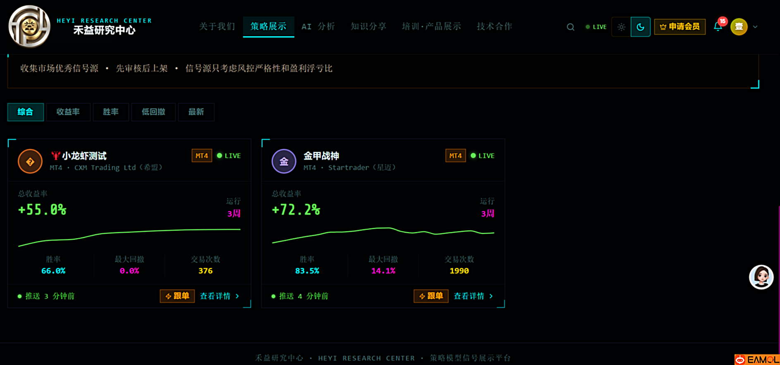
Task: Select the 收益率 sorting tab
Action: coord(68,112)
